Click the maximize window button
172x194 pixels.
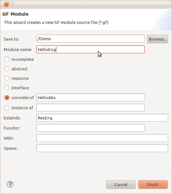(x=12, y=5)
